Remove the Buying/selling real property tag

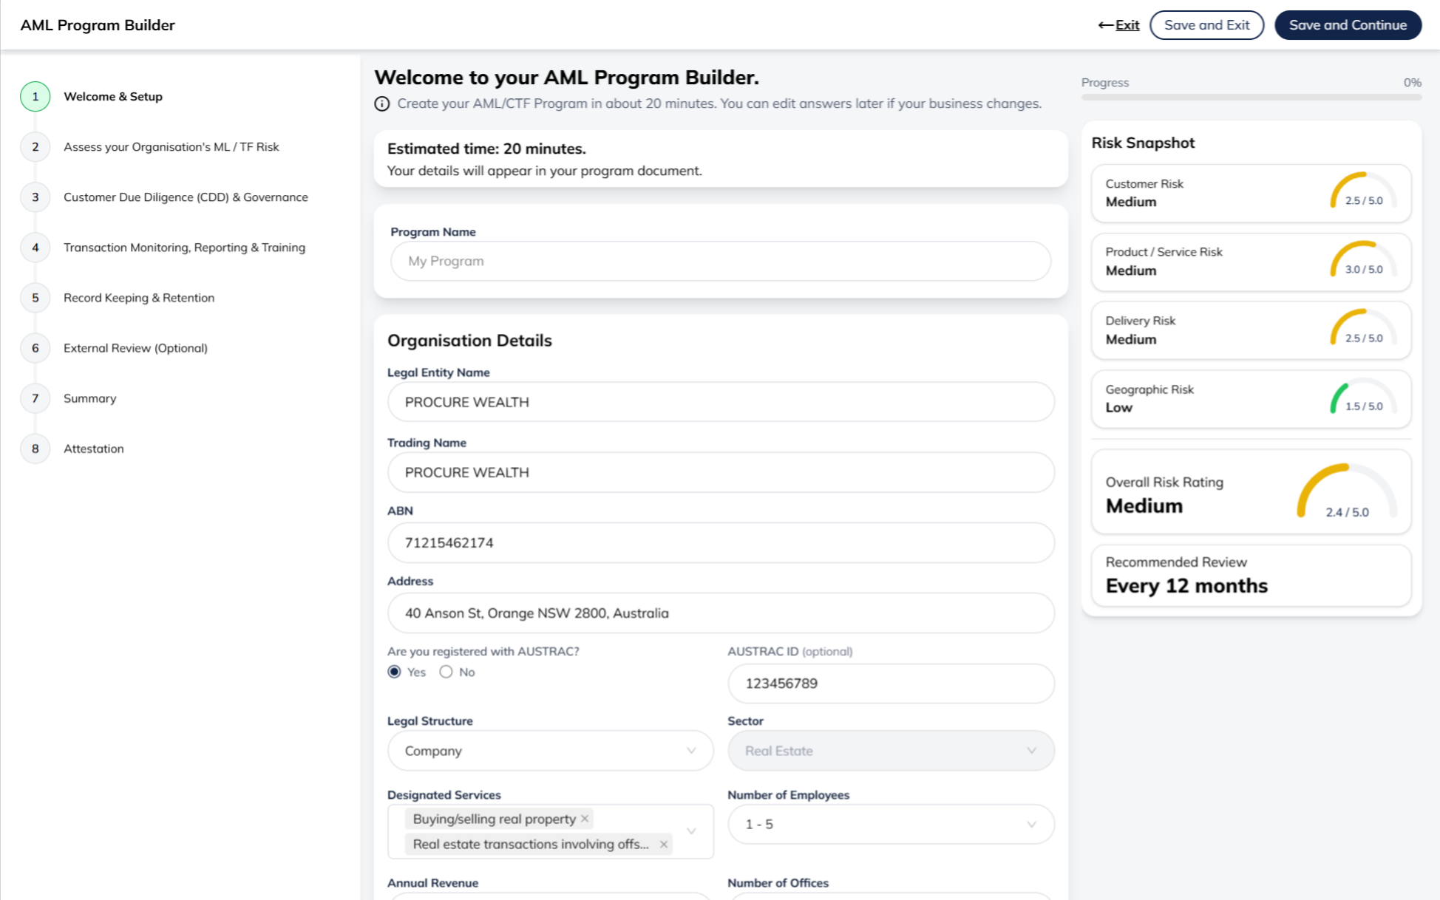click(x=585, y=819)
